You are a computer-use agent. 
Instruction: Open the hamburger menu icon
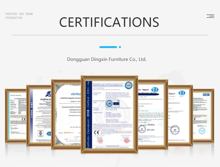210,16
